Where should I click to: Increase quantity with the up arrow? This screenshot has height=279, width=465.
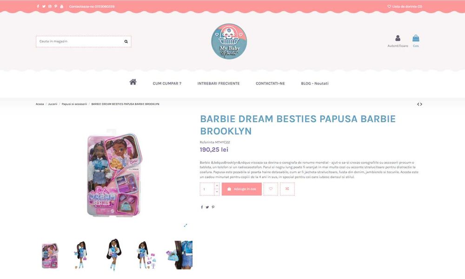(x=217, y=186)
